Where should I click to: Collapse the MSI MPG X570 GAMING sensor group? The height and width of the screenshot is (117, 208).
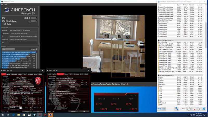click(x=158, y=75)
